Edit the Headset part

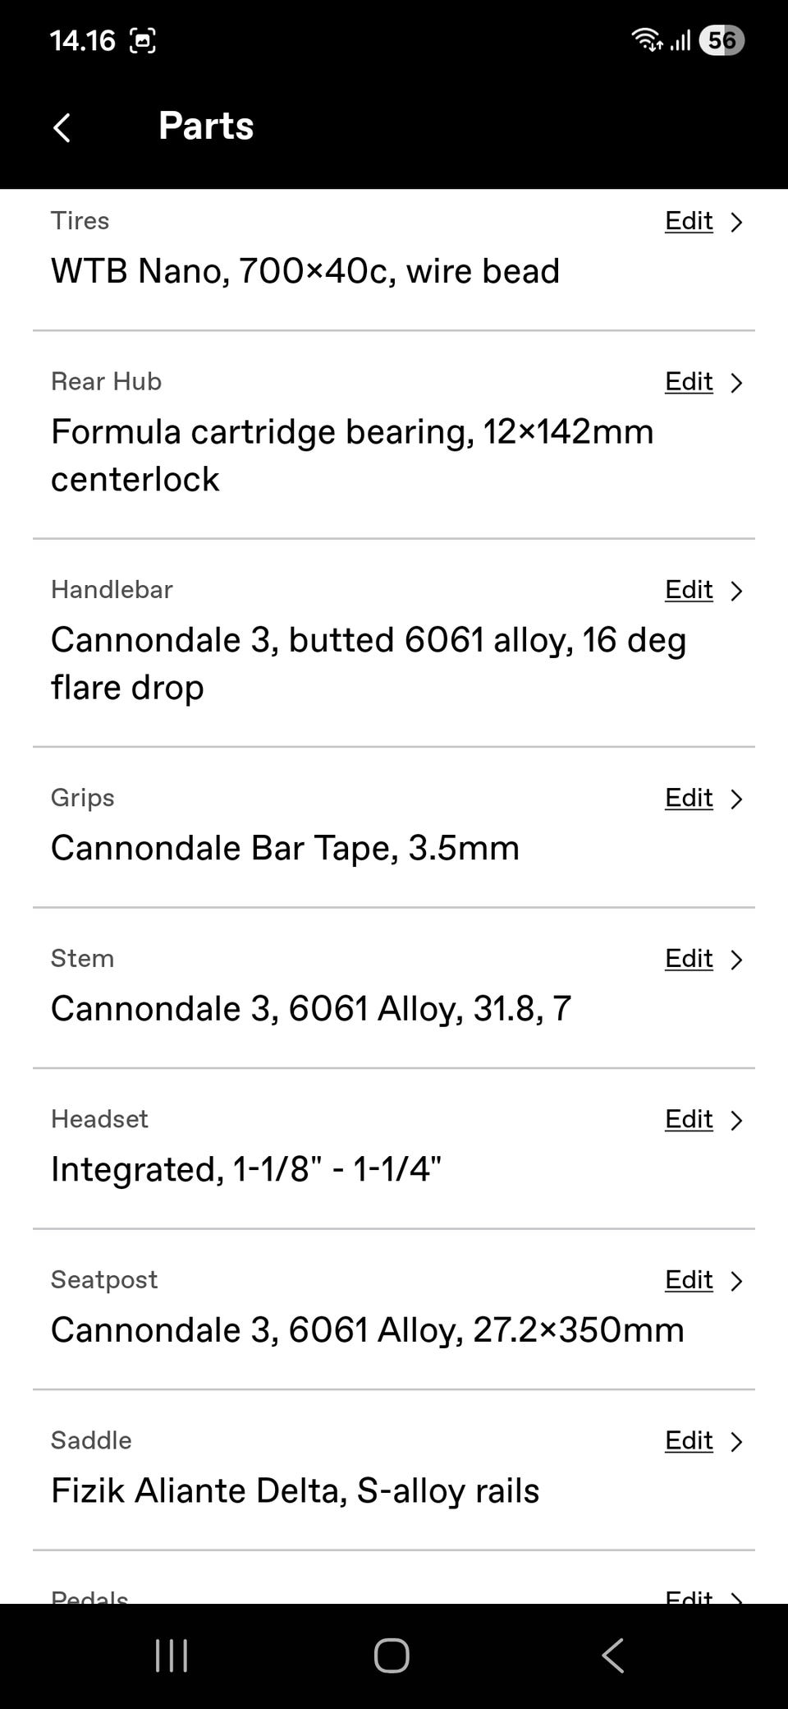point(689,1119)
